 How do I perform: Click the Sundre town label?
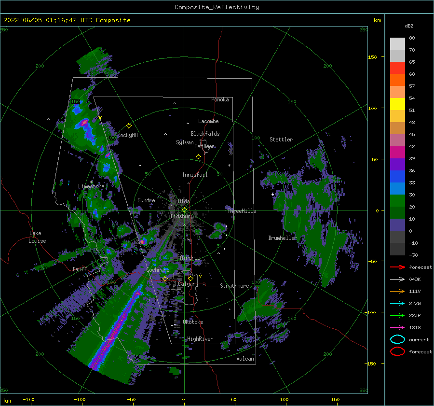click(146, 200)
